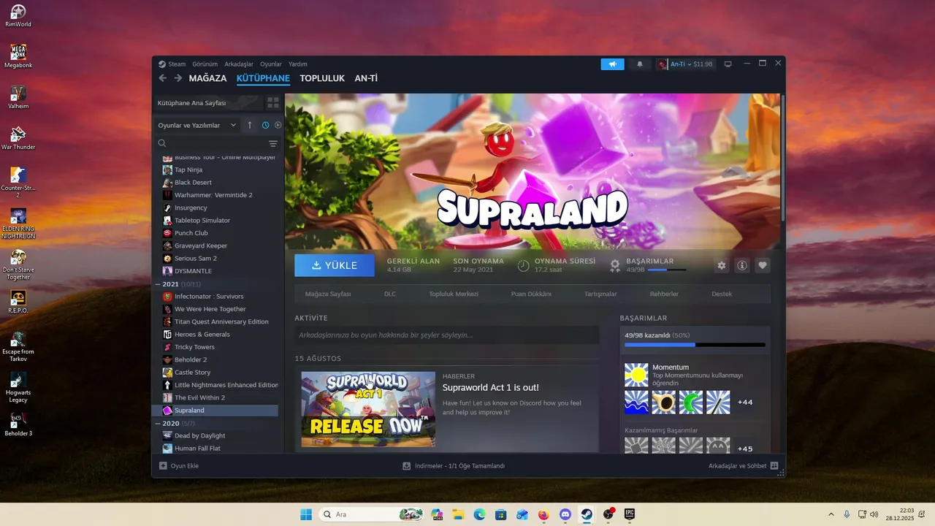The width and height of the screenshot is (935, 526).
Task: Switch to Big Picture mode monitor icon
Action: click(x=728, y=64)
